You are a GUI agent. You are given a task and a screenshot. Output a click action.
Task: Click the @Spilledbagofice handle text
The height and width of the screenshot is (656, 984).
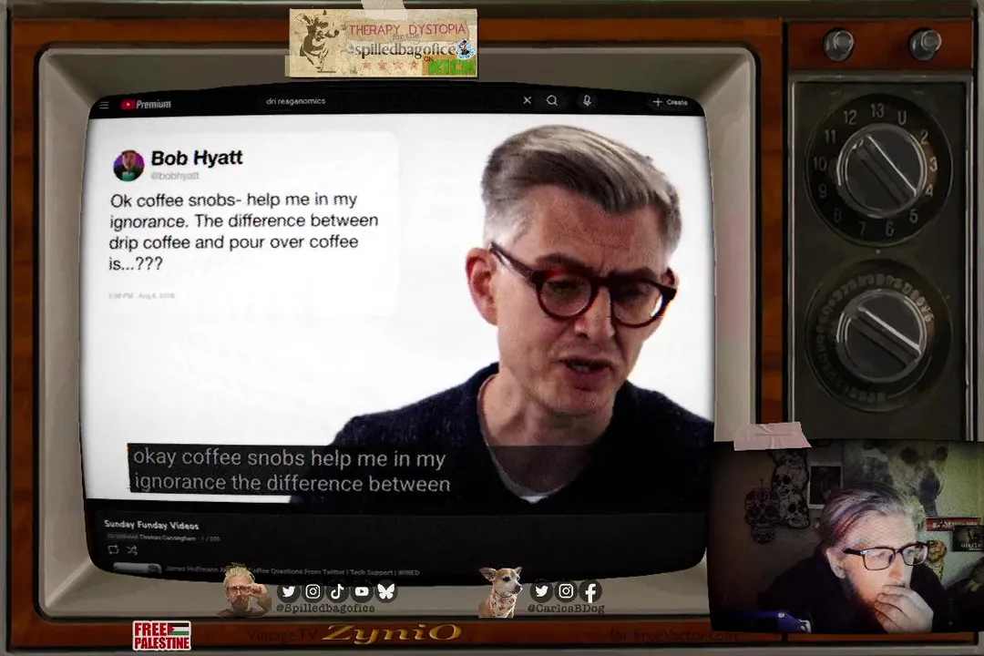(x=325, y=609)
